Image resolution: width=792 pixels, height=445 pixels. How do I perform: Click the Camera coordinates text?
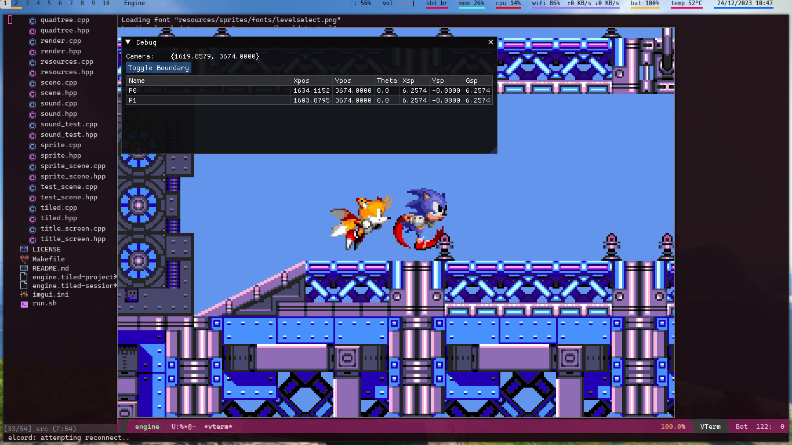(x=215, y=56)
